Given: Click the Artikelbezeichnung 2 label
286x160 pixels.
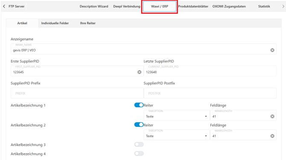Looking at the screenshot, I should 28,125.
